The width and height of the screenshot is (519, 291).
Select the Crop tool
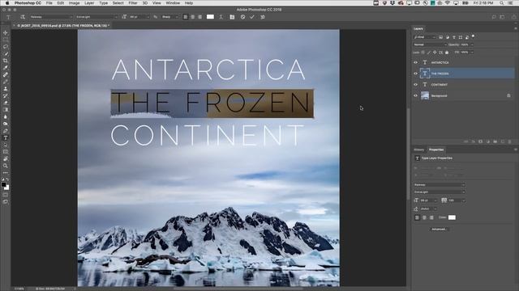(x=6, y=61)
